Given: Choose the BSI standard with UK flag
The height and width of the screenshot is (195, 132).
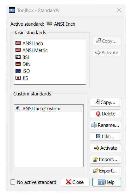Looking at the screenshot, I should 50,57.
